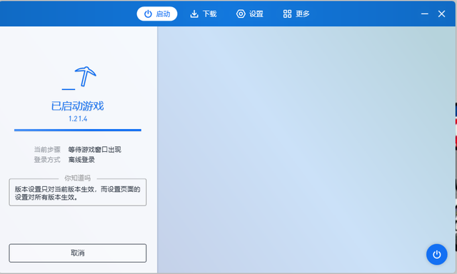The width and height of the screenshot is (457, 274).
Task: Click the hexagon gear icon beside 设置
Action: pos(241,14)
